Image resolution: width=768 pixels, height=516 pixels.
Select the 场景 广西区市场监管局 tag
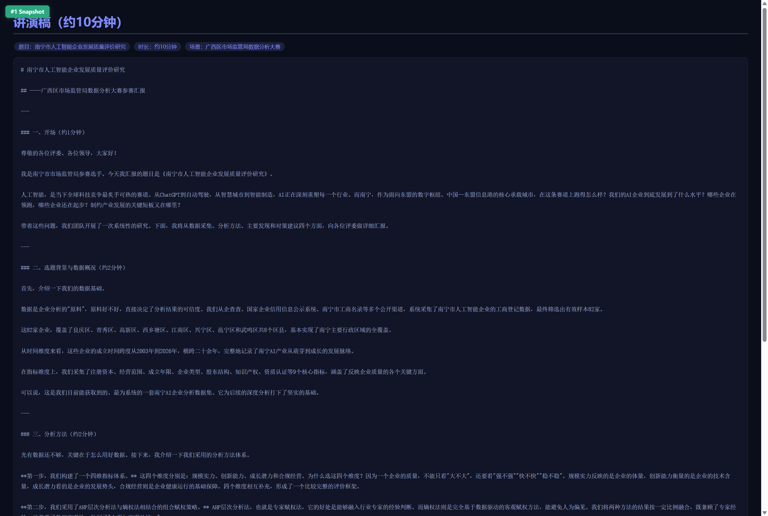tap(235, 47)
